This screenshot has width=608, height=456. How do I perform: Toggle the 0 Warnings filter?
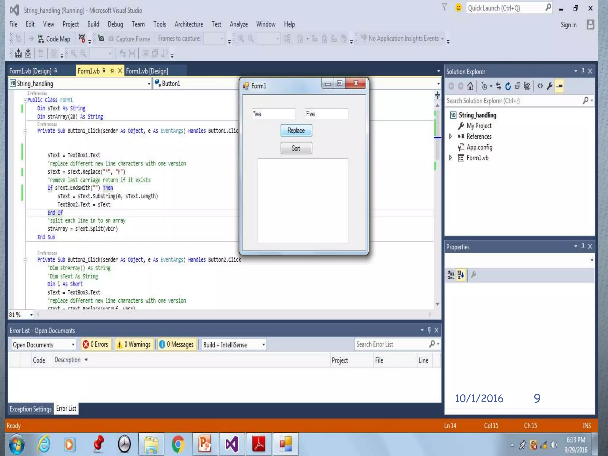pos(134,344)
